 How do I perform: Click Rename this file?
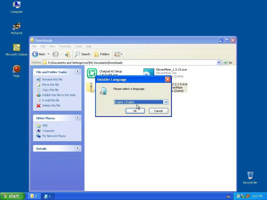[52, 79]
